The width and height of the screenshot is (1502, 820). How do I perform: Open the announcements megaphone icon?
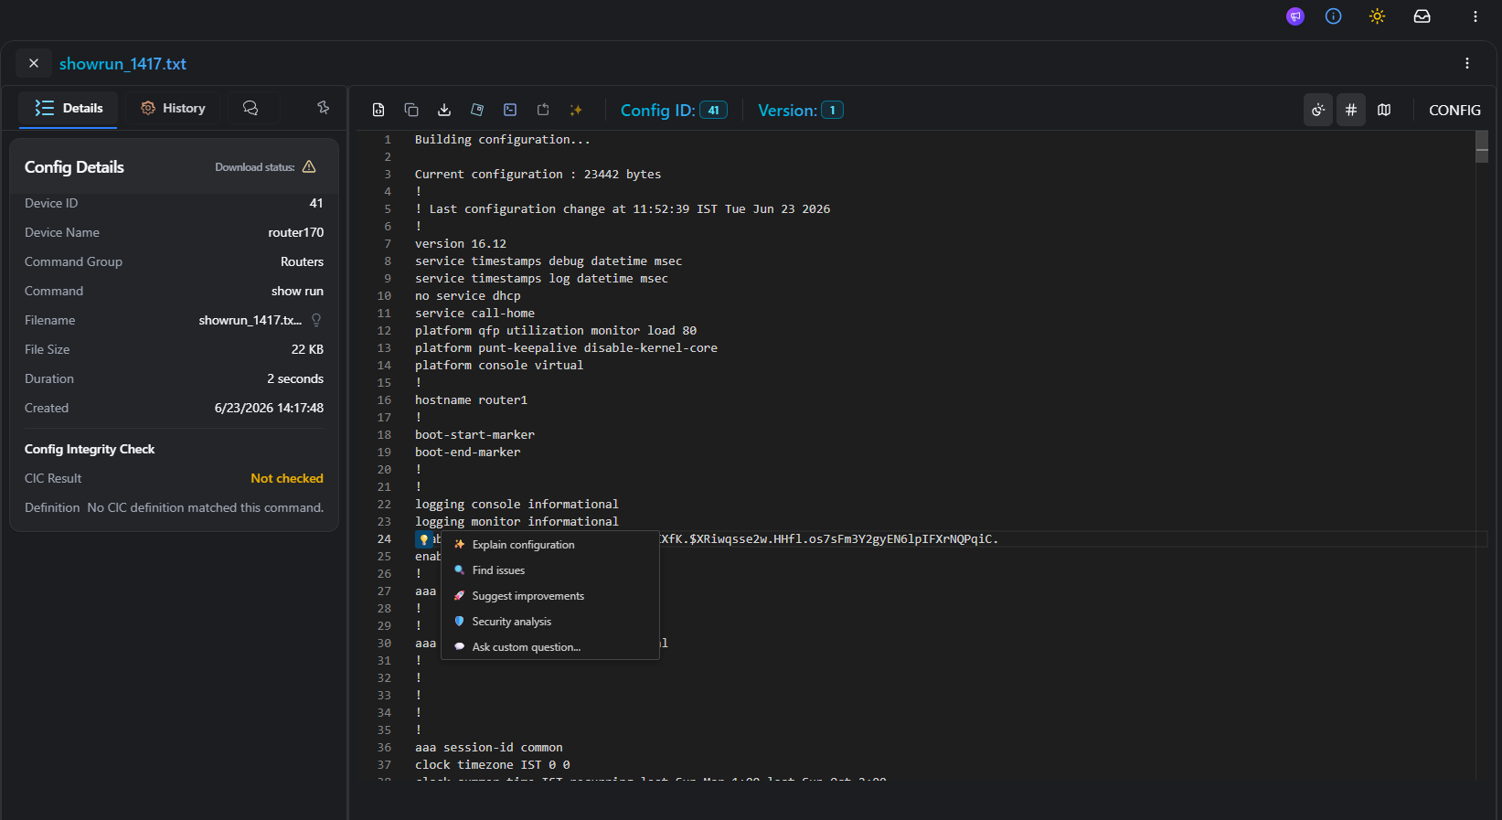[1294, 16]
